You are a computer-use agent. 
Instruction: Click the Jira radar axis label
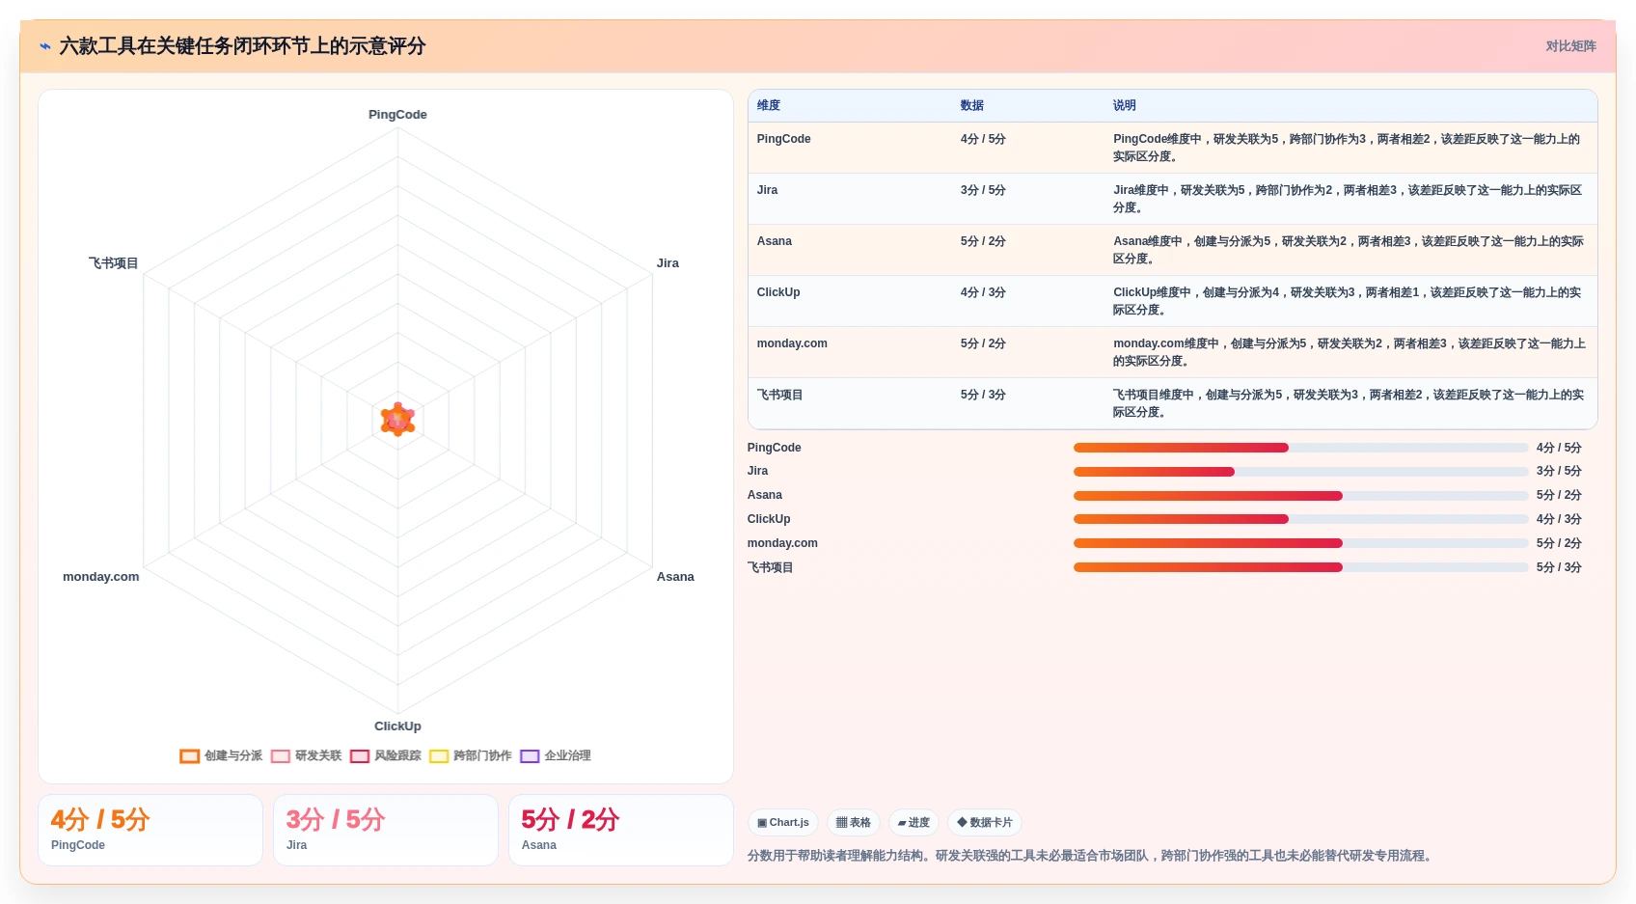[x=668, y=263]
